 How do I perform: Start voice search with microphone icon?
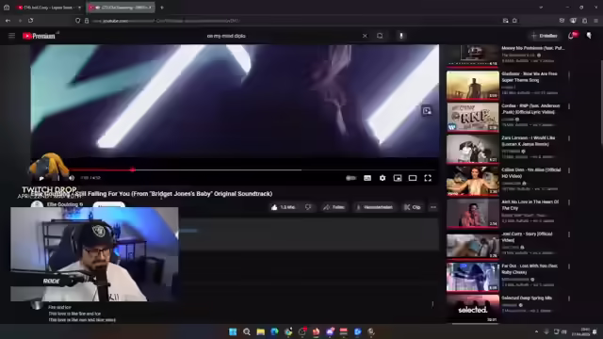click(x=401, y=36)
